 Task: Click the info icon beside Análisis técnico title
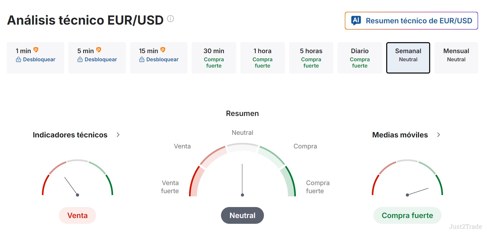click(170, 19)
